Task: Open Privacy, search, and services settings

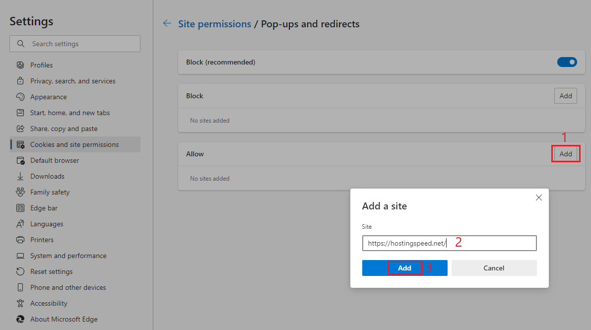Action: 72,81
